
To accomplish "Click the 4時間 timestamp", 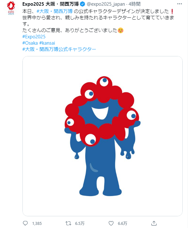I will (135, 4).
